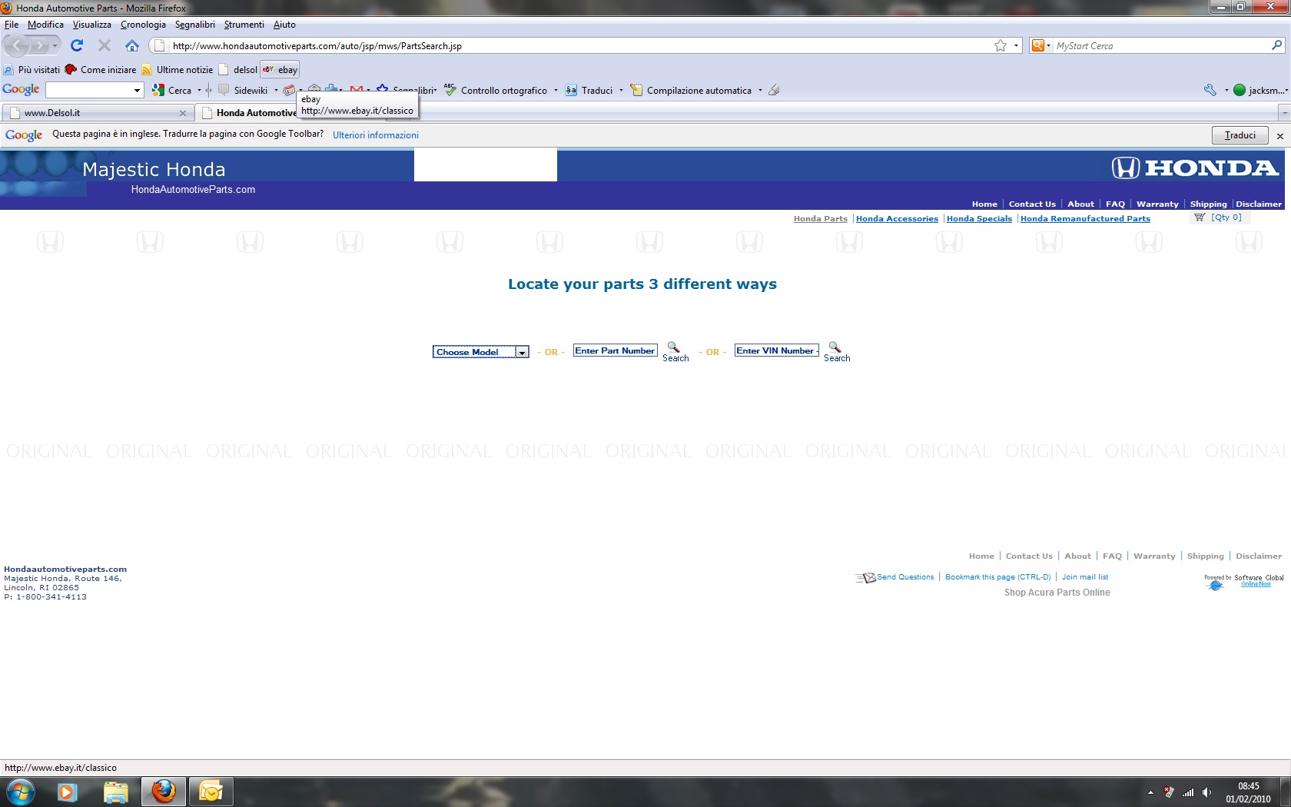Click the search magnifier beside Enter VIN Number
Viewport: 1291px width, 807px height.
pyautogui.click(x=835, y=347)
